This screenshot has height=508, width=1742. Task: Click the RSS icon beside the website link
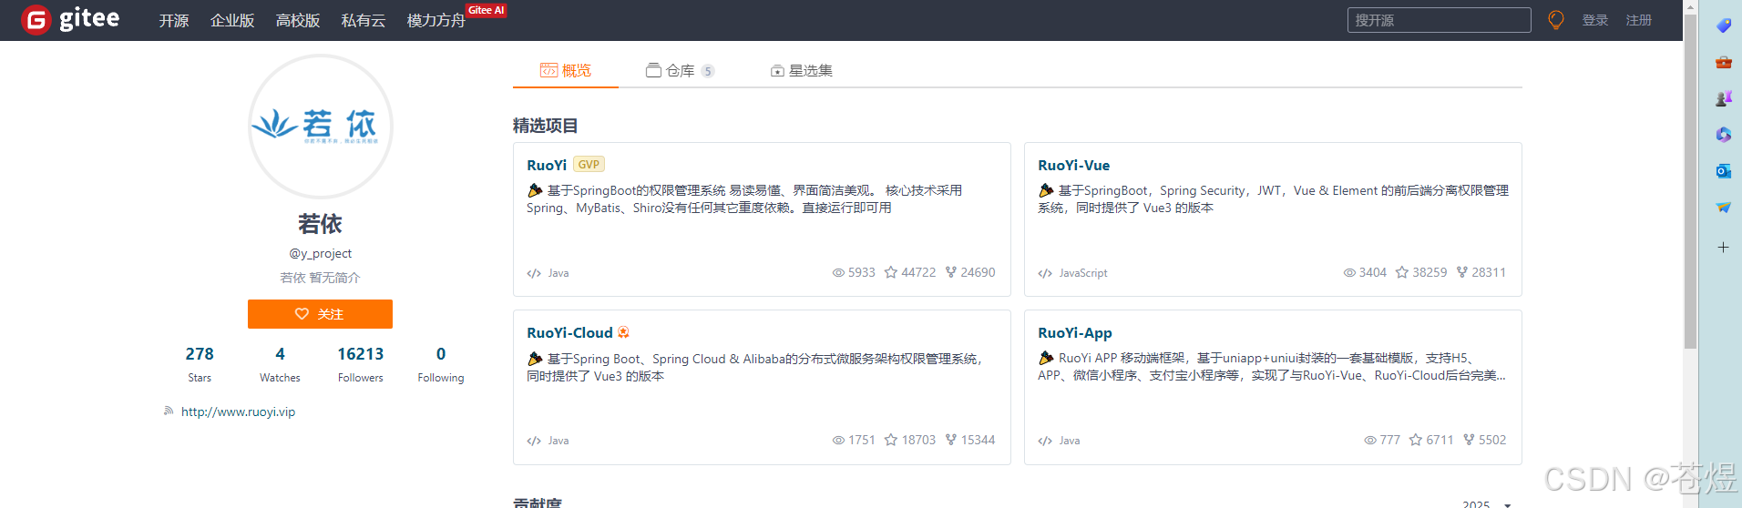pos(169,411)
